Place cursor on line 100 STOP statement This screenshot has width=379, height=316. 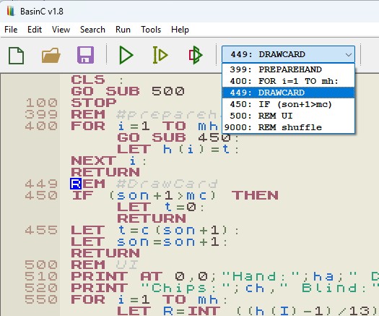coord(94,103)
